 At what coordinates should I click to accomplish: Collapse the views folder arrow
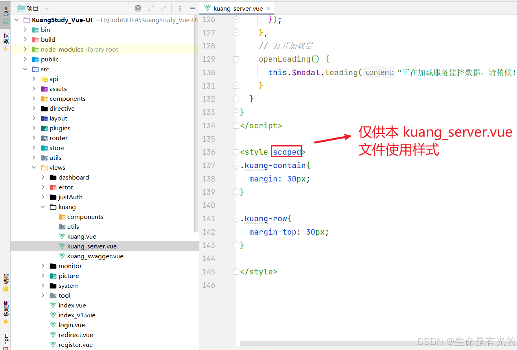tap(34, 167)
